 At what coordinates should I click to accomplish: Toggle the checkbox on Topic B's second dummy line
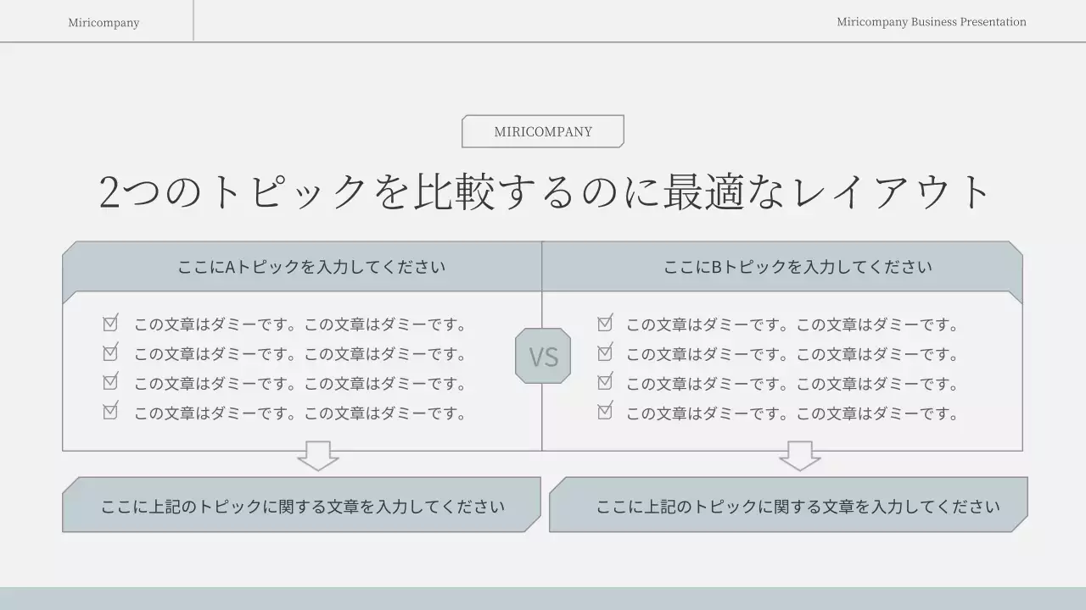coord(604,352)
